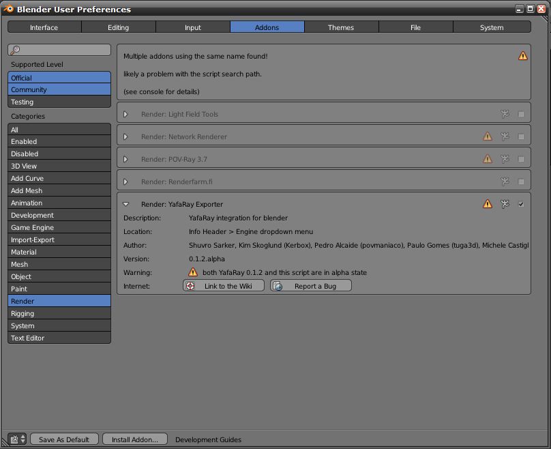Click the warning icon beside the alpha state text
551x449 pixels.
pos(192,272)
